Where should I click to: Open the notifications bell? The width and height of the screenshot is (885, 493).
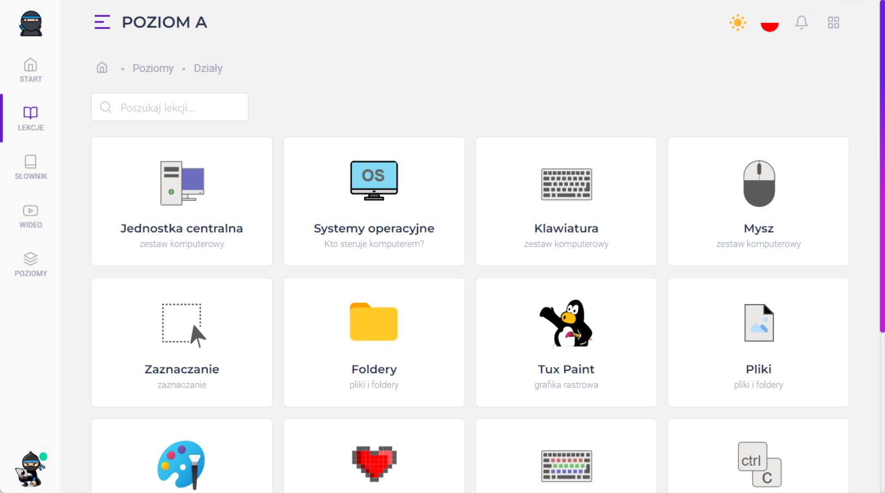[801, 22]
